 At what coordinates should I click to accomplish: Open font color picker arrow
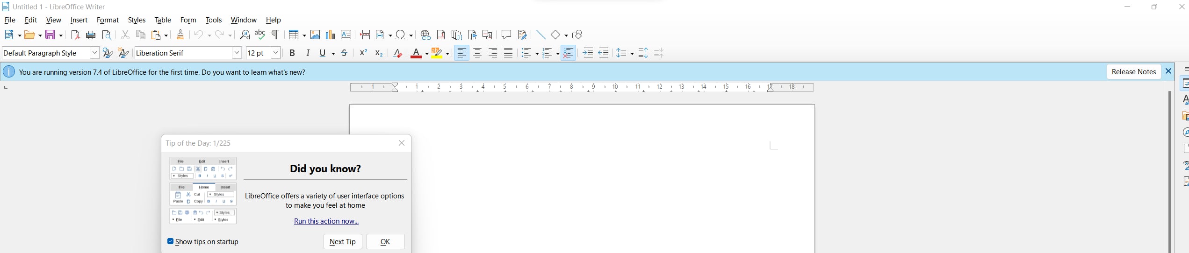tap(426, 54)
